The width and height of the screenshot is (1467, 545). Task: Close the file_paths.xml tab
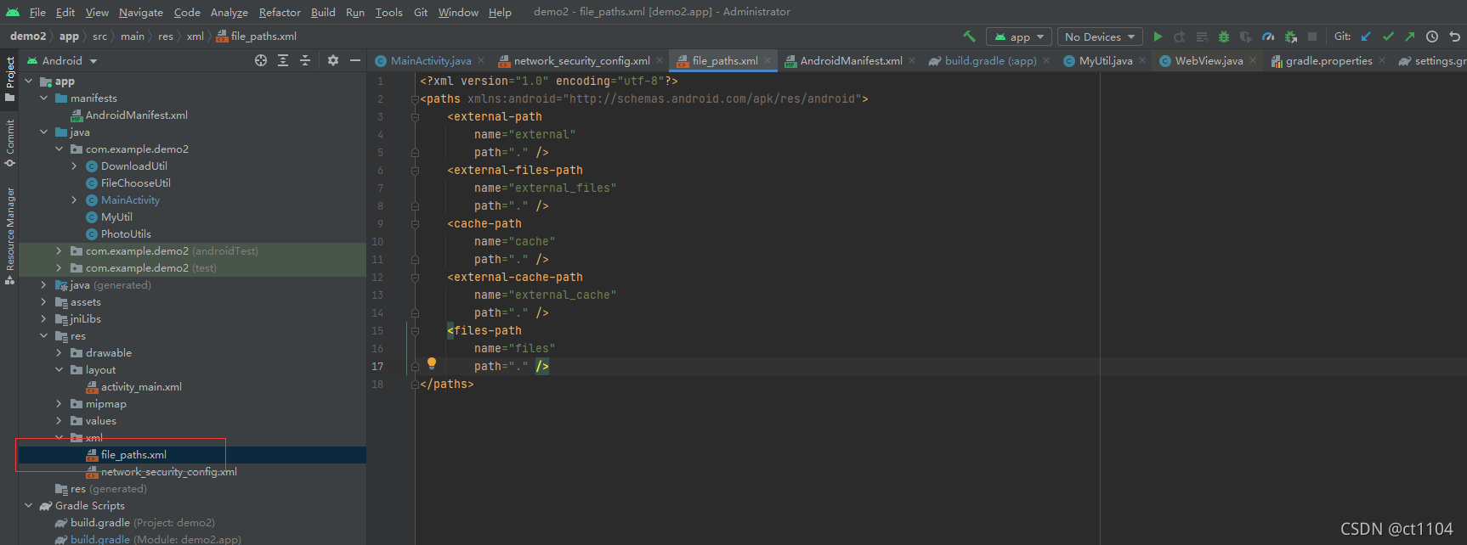767,60
